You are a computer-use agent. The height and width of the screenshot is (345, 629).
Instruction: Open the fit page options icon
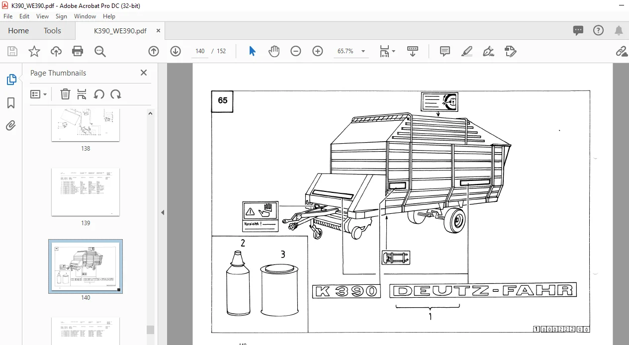387,51
